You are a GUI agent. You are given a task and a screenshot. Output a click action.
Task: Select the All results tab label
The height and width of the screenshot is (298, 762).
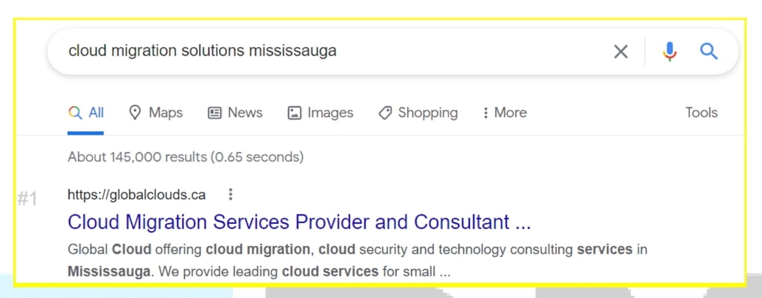click(x=96, y=113)
